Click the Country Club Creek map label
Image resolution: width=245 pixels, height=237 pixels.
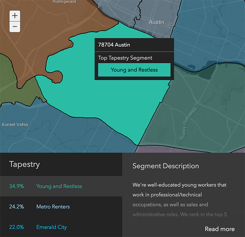[188, 124]
